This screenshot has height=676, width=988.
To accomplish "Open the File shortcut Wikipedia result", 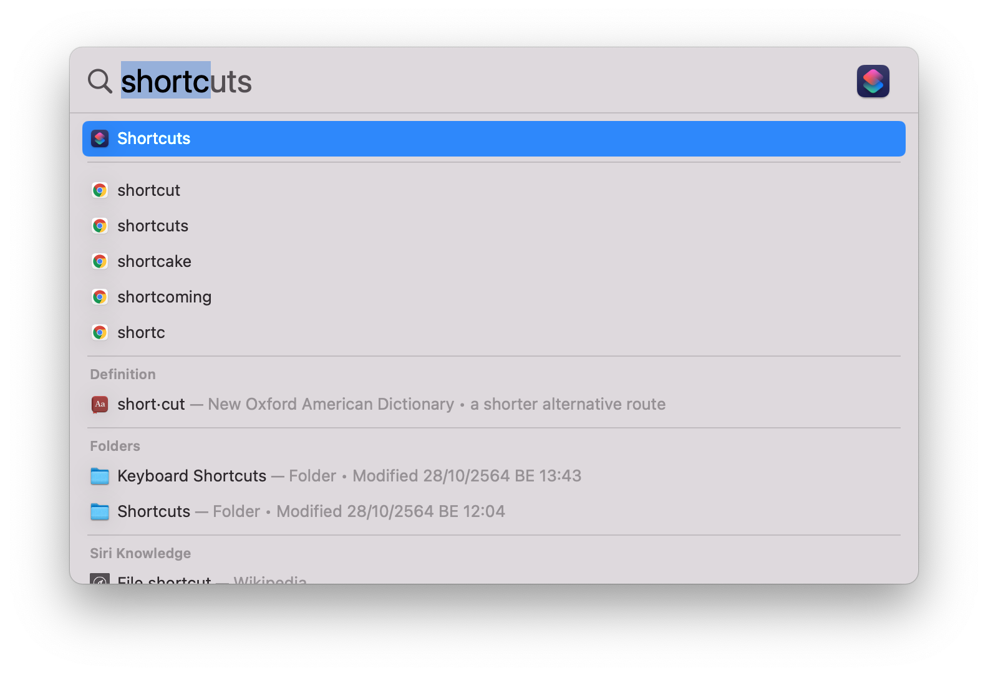I will pos(165,580).
